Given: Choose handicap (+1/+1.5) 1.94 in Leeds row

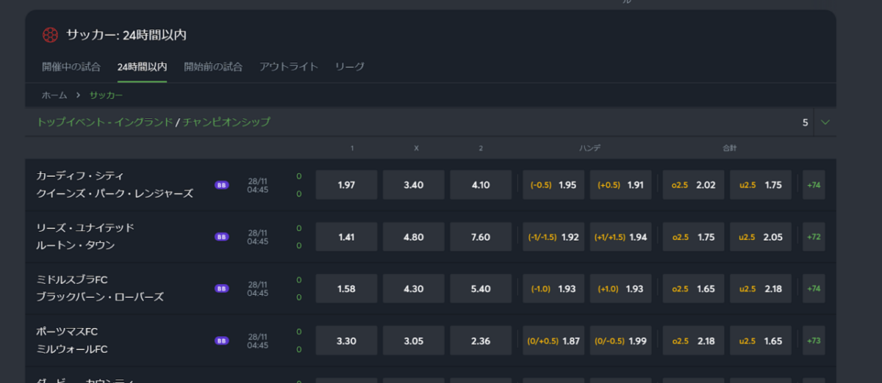Looking at the screenshot, I should click(x=620, y=237).
